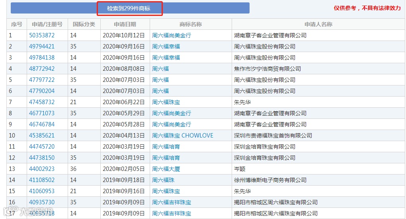
Task: Open trademark 周六福大厦
Action: coord(166,169)
